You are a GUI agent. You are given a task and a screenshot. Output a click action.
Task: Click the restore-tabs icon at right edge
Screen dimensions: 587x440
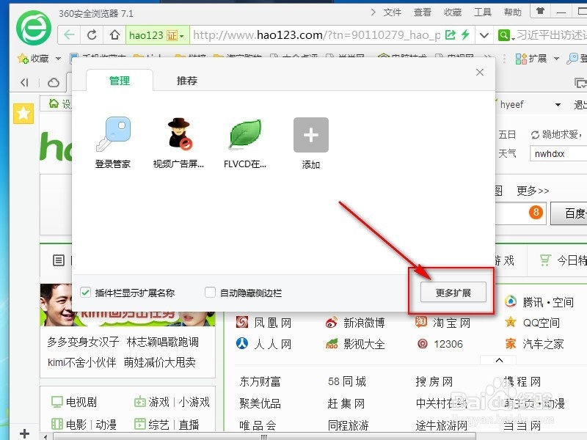pyautogui.click(x=580, y=82)
